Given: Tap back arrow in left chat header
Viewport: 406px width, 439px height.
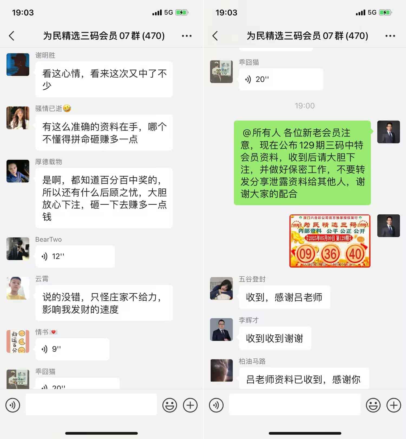Looking at the screenshot, I should coord(12,36).
